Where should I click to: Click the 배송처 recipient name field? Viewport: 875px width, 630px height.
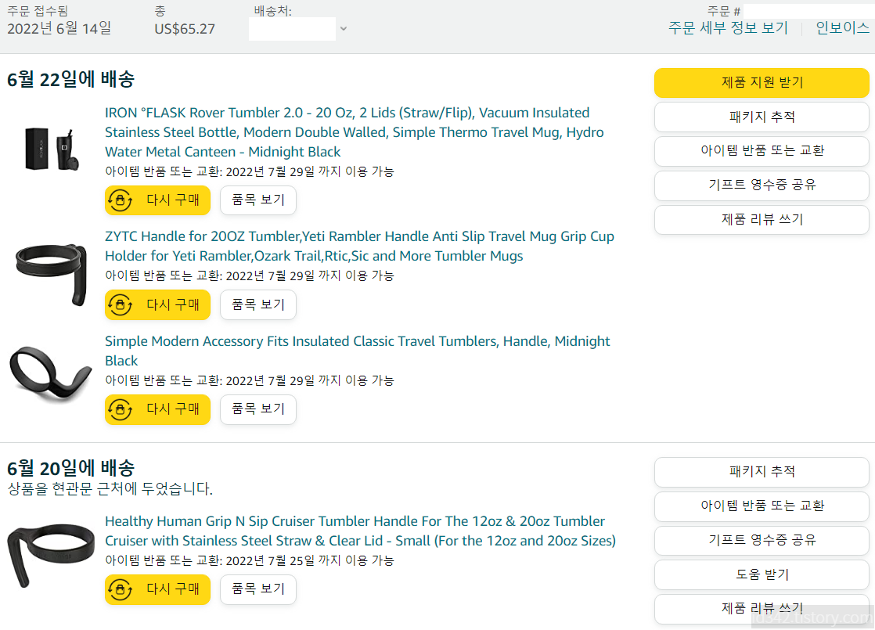292,29
